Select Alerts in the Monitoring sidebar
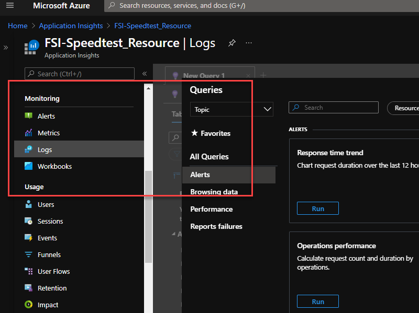 click(47, 115)
